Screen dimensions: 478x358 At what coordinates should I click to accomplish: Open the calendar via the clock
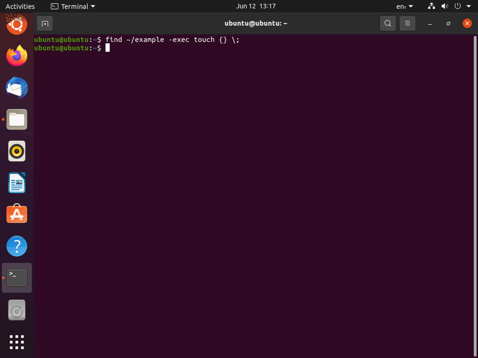point(256,6)
